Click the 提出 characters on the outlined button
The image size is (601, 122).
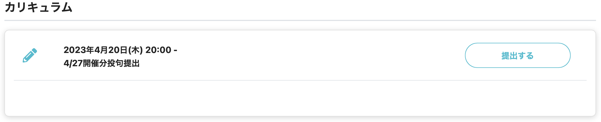(x=509, y=56)
